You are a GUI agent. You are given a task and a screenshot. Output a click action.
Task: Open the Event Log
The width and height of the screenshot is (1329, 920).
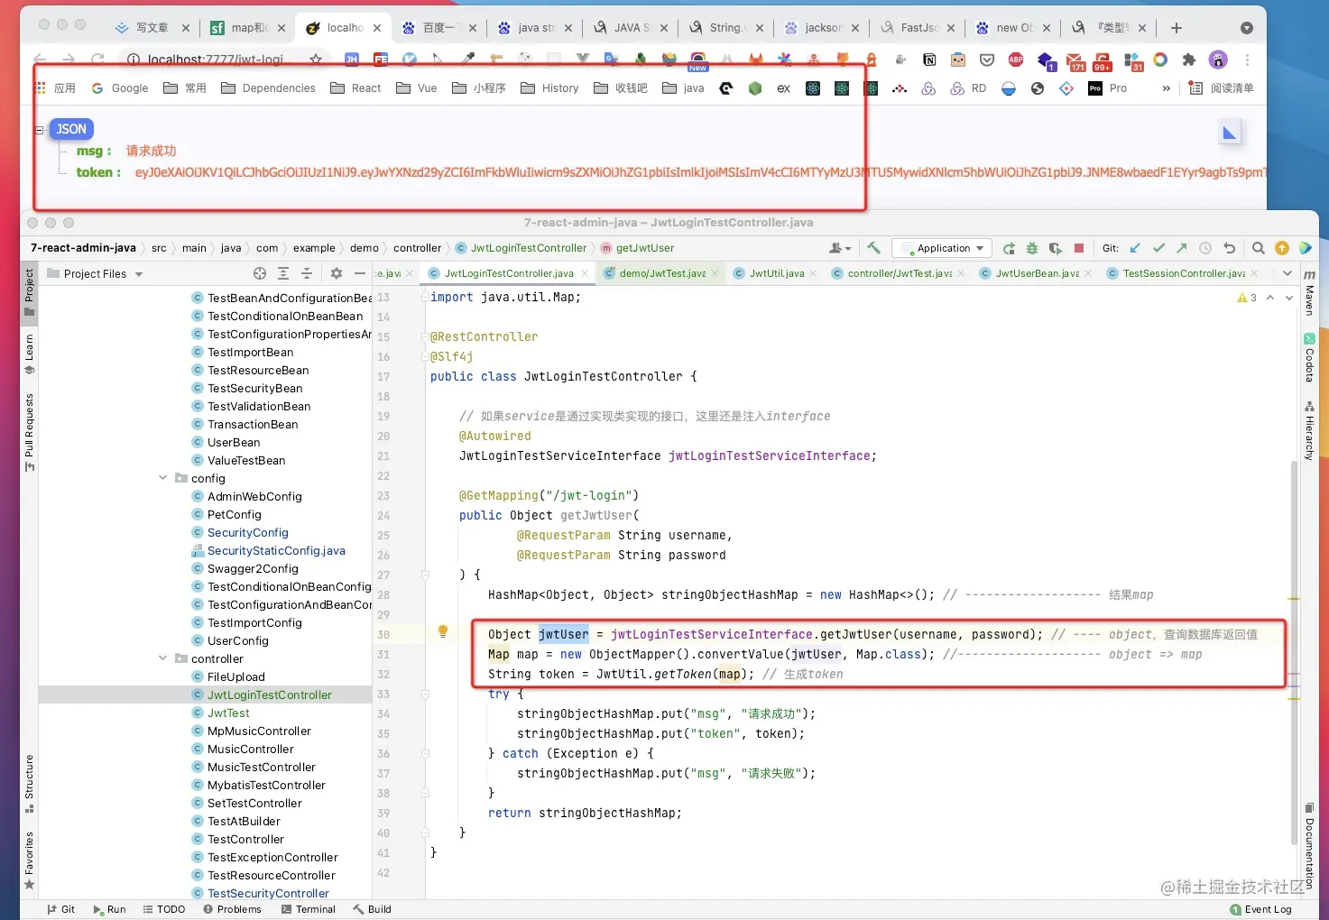tap(1260, 909)
